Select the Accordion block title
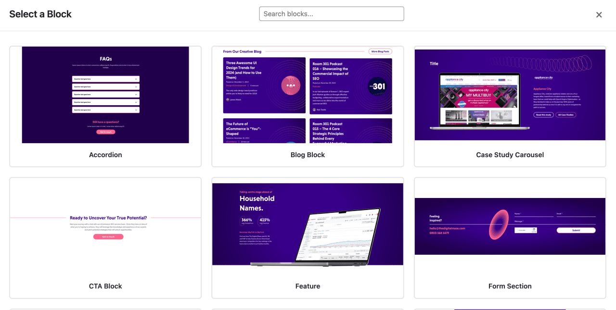616x310 pixels. tap(105, 155)
